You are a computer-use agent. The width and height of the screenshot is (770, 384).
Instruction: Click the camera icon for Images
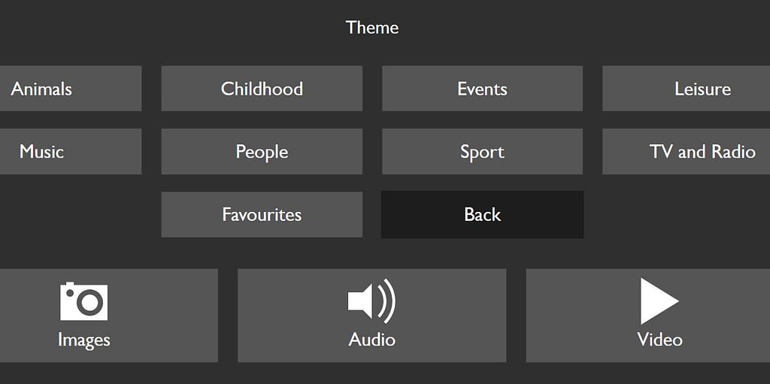click(x=83, y=301)
